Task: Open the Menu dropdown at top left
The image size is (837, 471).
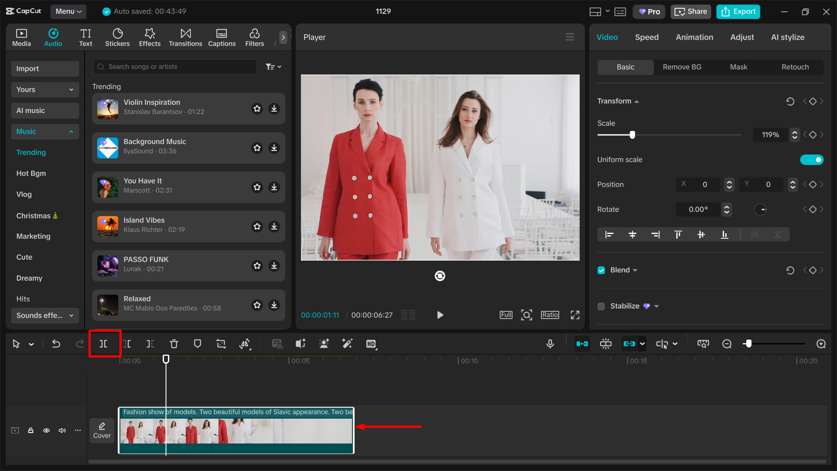Action: click(x=68, y=11)
